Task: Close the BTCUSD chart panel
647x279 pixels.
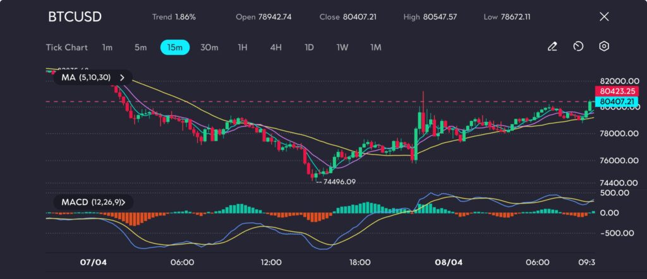Action: pos(604,16)
